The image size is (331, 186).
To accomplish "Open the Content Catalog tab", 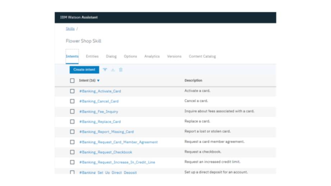I will tap(202, 56).
